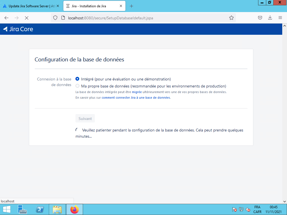Open File Explorer from taskbar
Viewport: 287px width, 215px height.
point(57,209)
